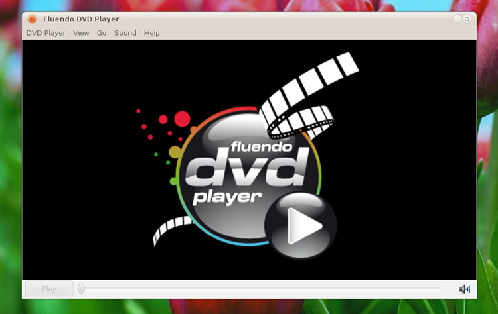Open the Help menu

point(151,33)
